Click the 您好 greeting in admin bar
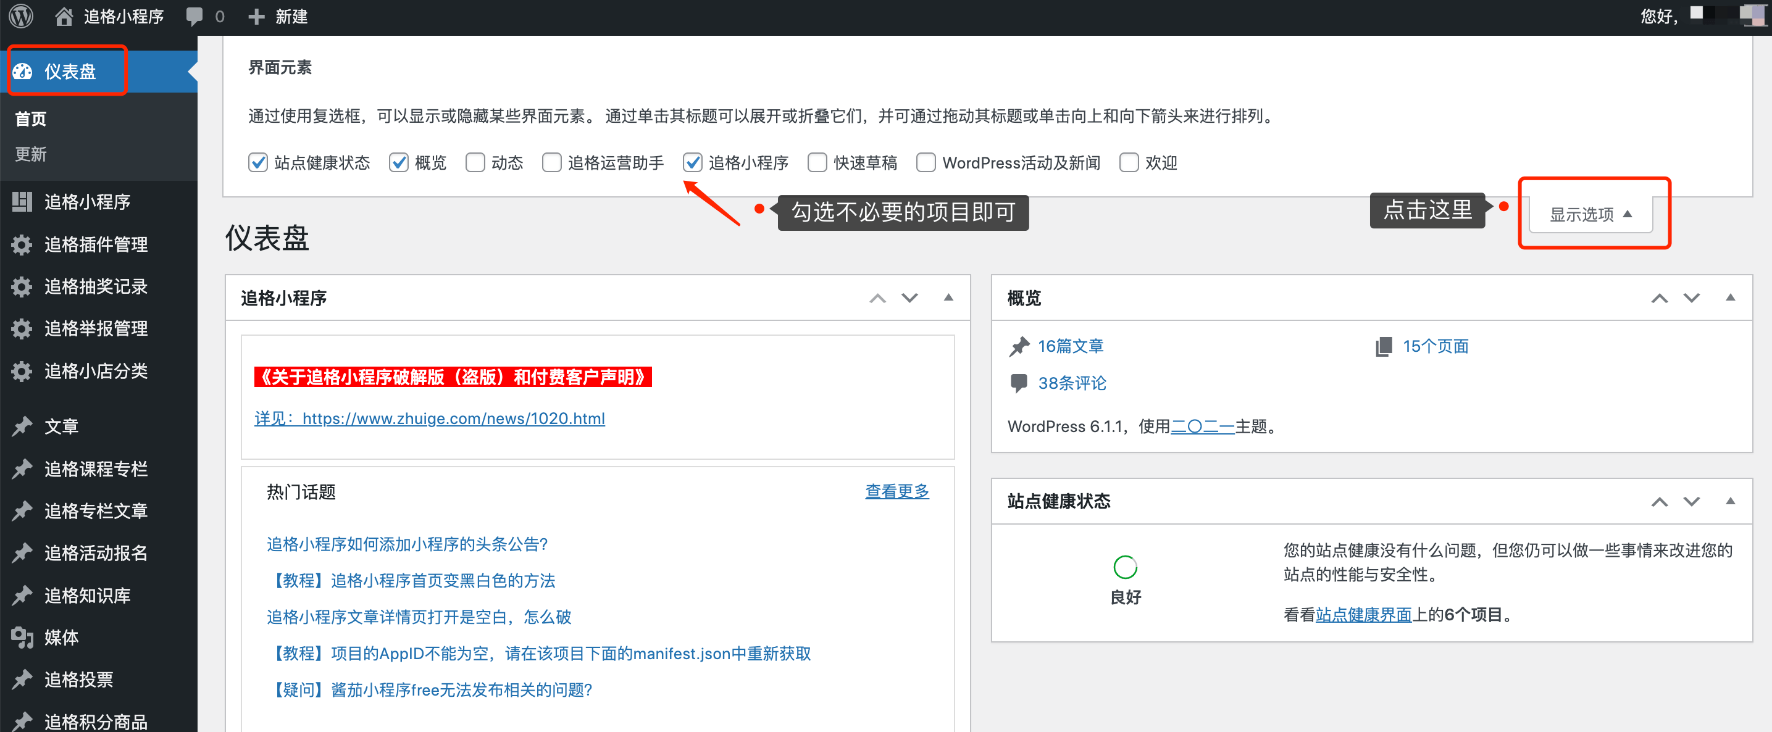Screen dimensions: 1772x732 pyautogui.click(x=1659, y=16)
